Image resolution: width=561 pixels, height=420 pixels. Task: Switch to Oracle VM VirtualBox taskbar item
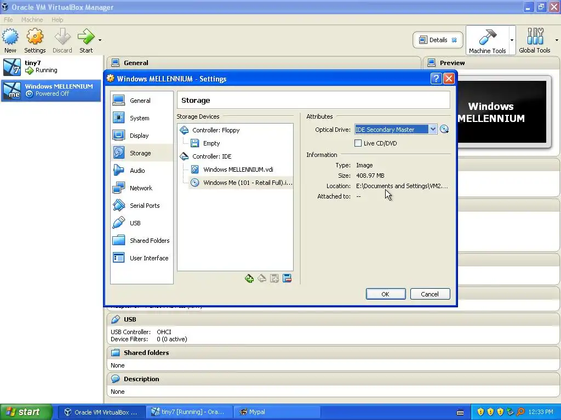[x=101, y=412]
